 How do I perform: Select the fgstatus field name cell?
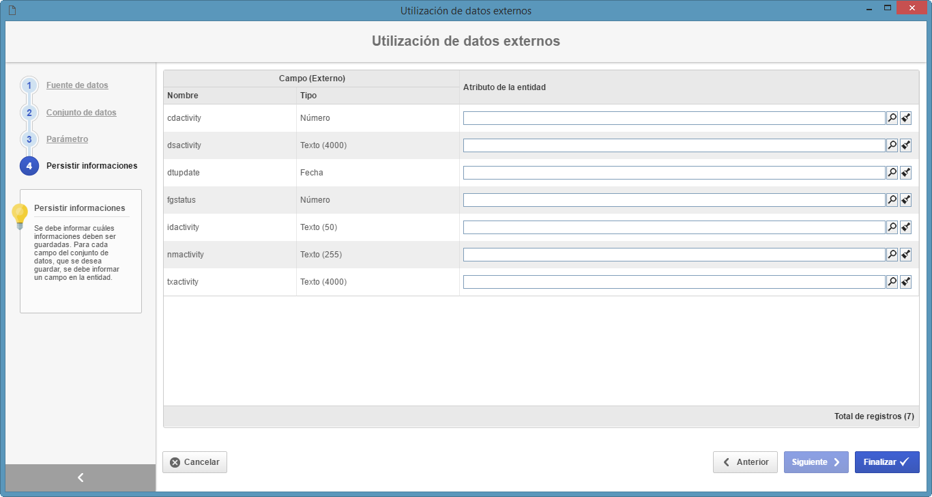click(230, 200)
